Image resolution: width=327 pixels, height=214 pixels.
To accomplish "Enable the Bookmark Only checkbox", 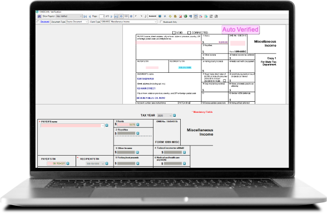I will (x=161, y=22).
